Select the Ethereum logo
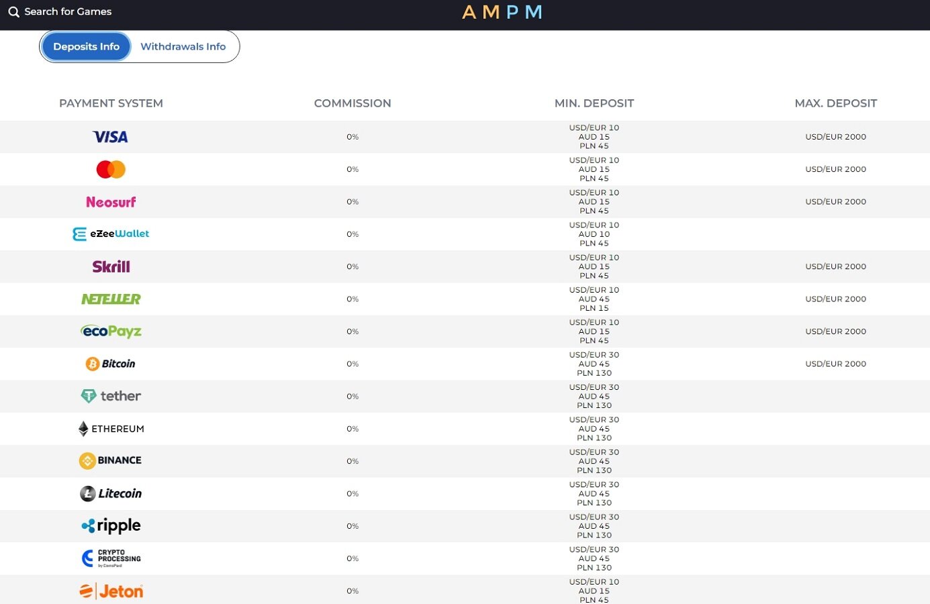Screen dimensions: 930x604 [x=111, y=429]
